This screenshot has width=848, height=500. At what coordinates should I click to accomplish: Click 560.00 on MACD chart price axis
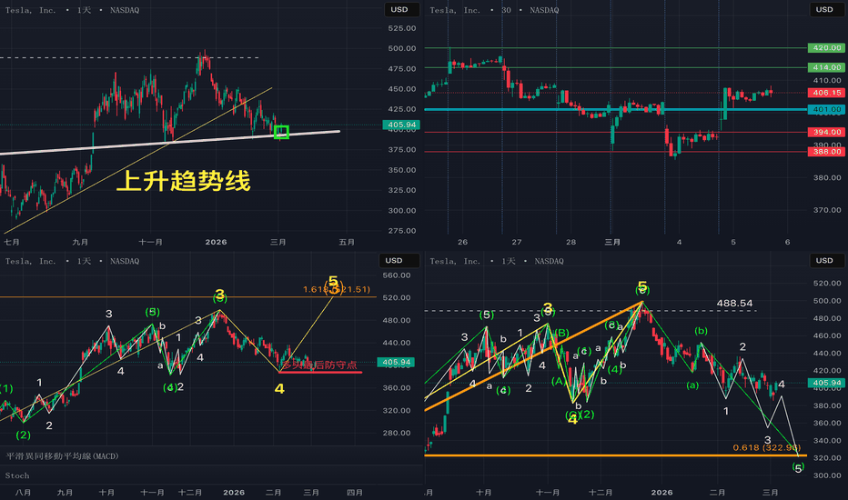click(397, 275)
